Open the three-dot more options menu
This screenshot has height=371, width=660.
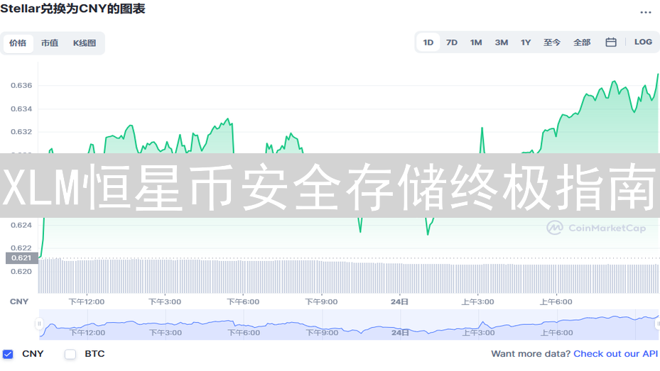point(646,12)
